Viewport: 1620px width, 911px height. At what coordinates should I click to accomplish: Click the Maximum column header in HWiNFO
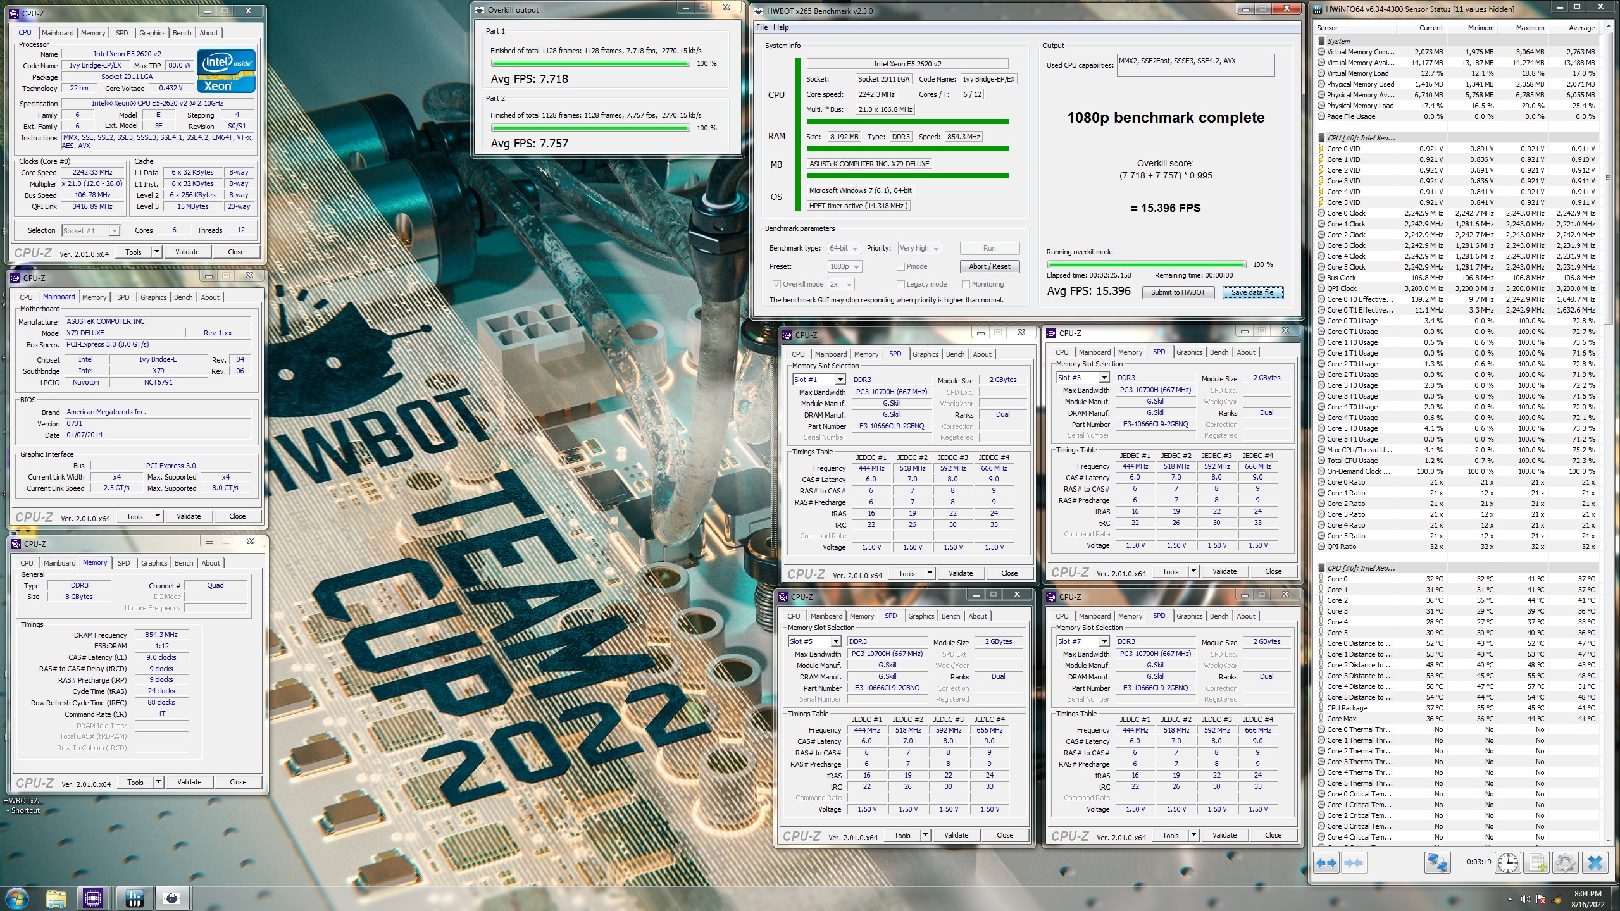1530,28
